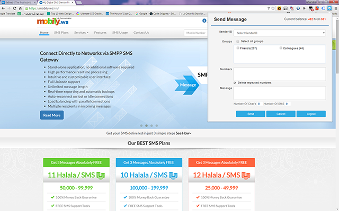
Task: Uncheck the Delete repeated numbers checkbox
Action: coord(235,83)
